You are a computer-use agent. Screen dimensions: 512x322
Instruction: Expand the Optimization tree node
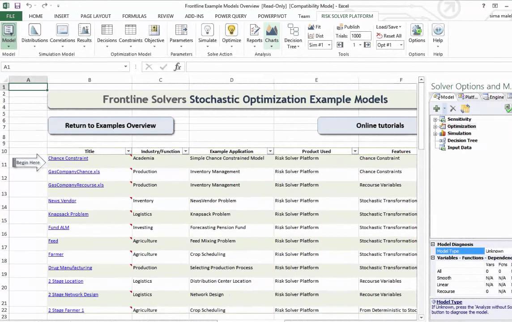tap(435, 127)
